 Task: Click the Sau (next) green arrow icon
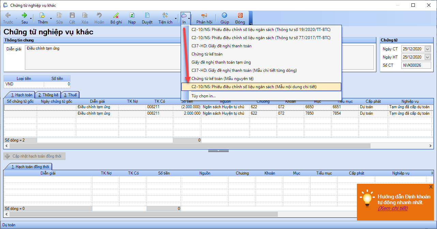pyautogui.click(x=25, y=16)
